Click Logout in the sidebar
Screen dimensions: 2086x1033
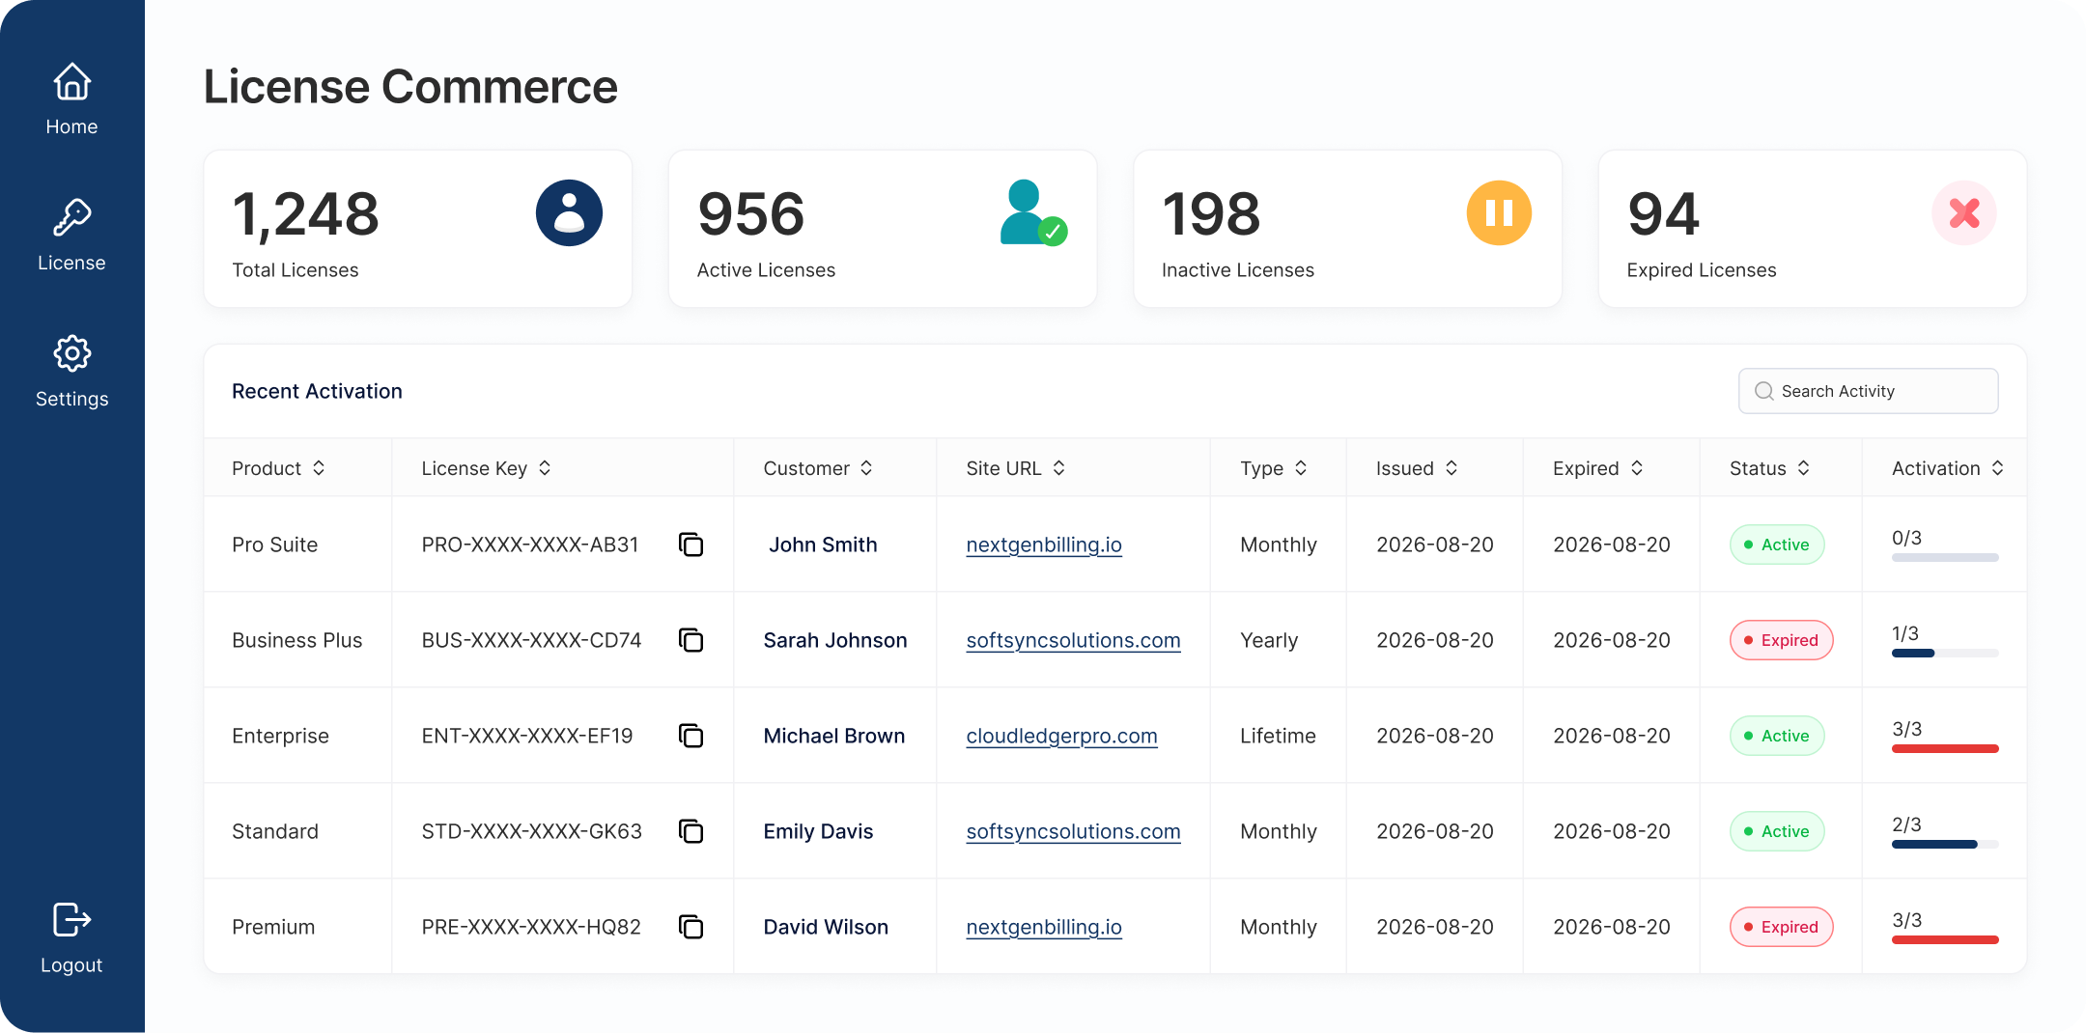[x=71, y=938]
